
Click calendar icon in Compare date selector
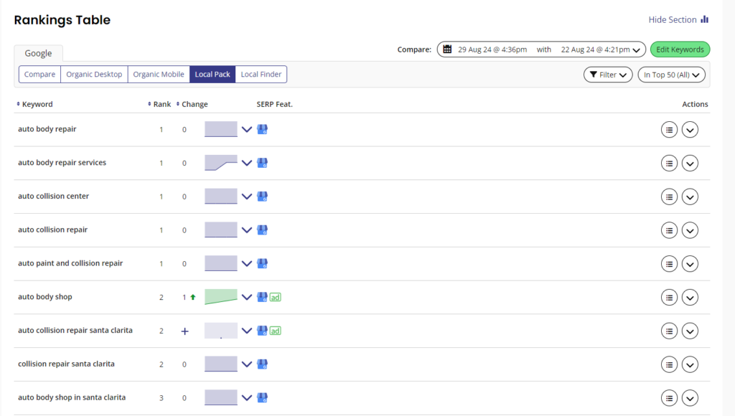[x=447, y=49]
